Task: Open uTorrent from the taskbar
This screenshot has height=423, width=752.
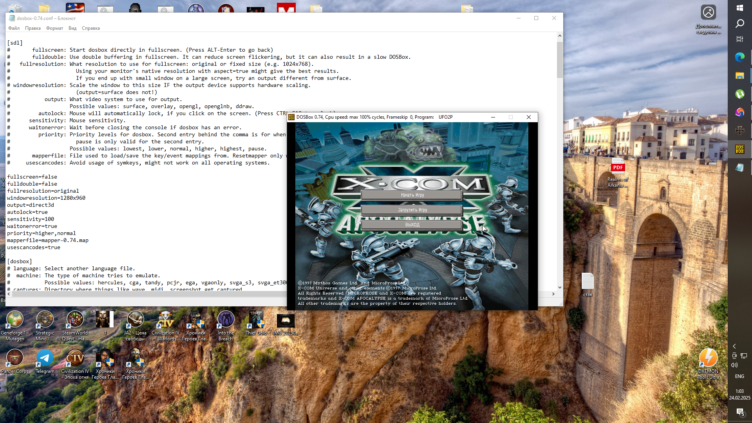Action: coord(739,94)
